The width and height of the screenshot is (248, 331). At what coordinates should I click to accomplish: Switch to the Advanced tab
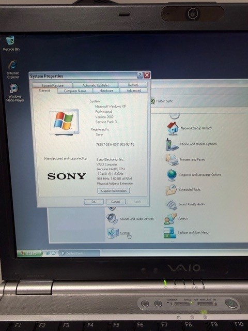point(134,91)
